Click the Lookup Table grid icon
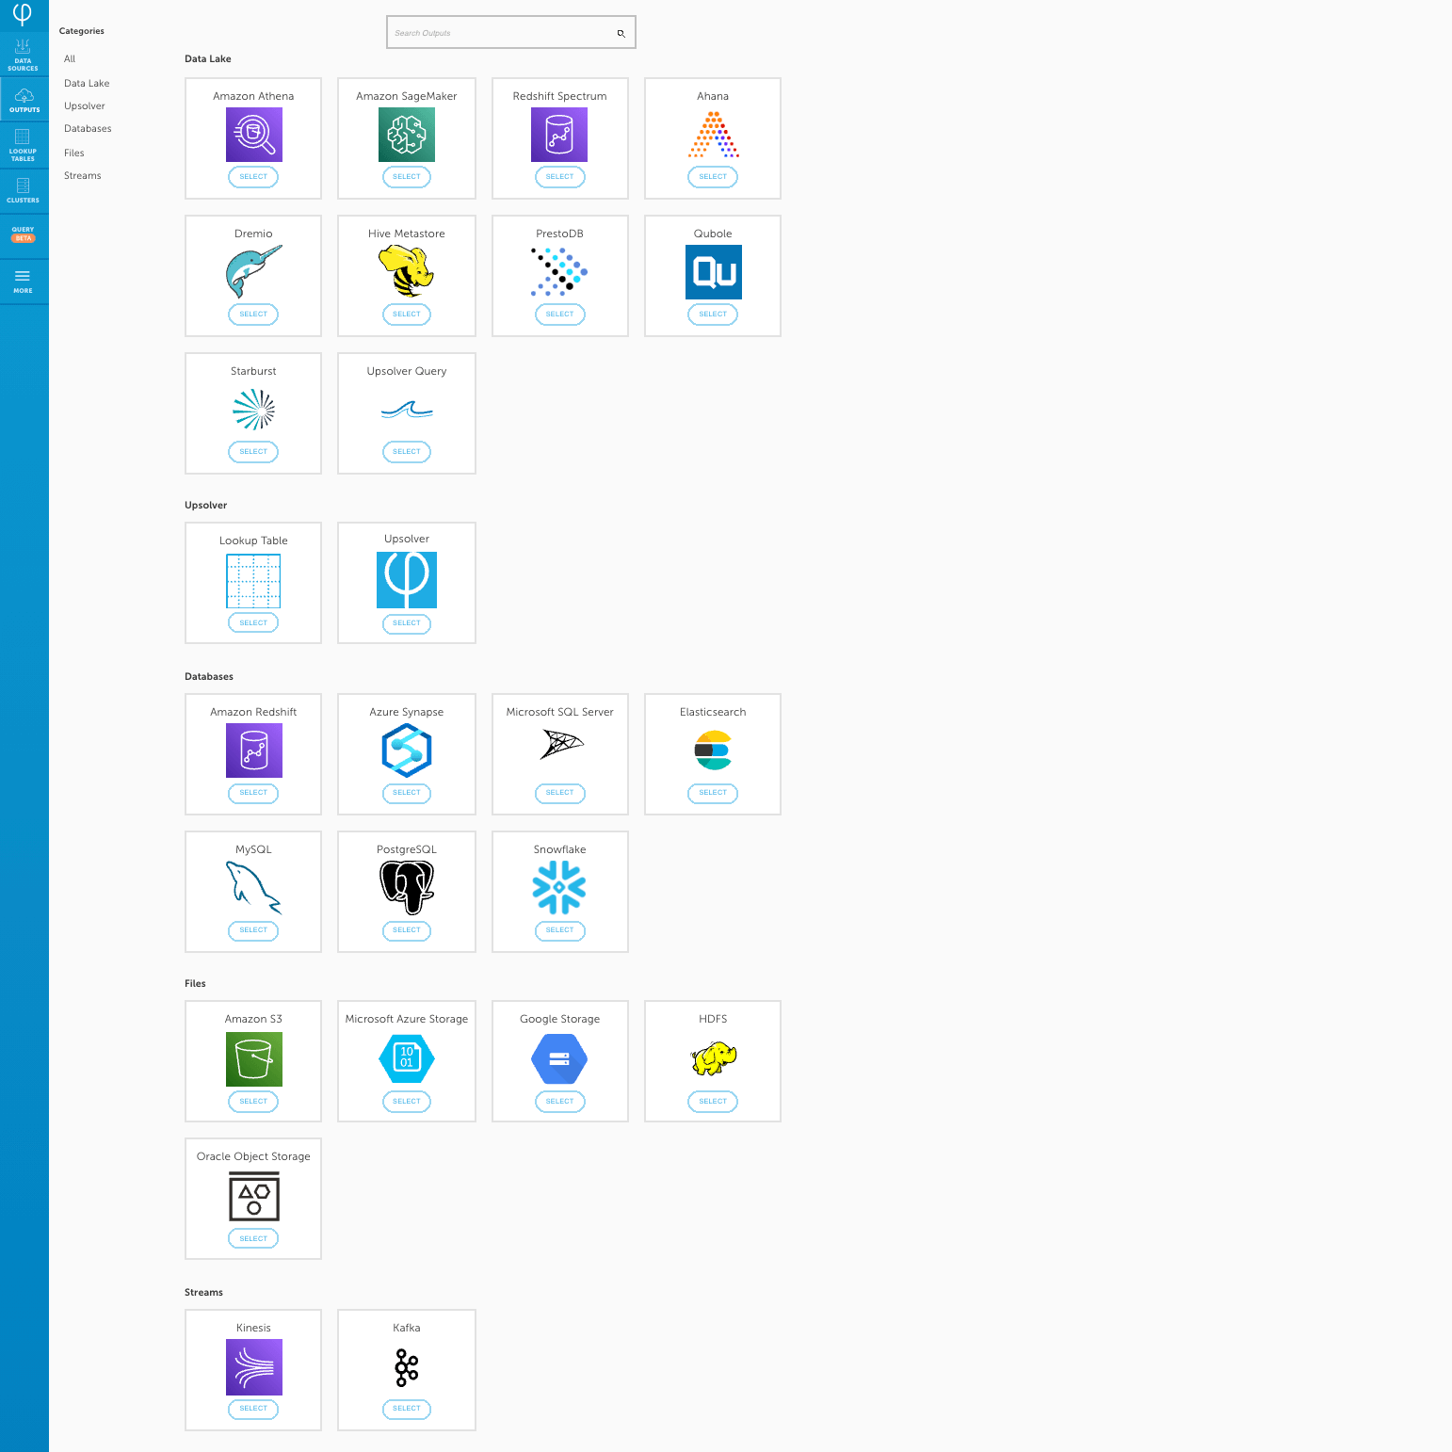This screenshot has height=1452, width=1452. 253,581
